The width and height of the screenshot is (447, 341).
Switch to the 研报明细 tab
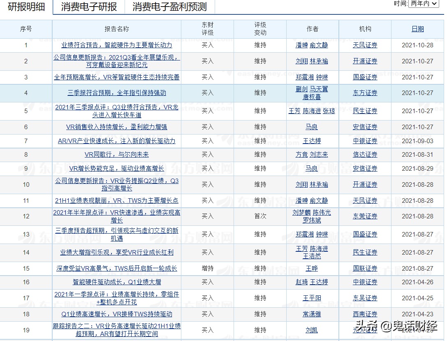coord(26,7)
